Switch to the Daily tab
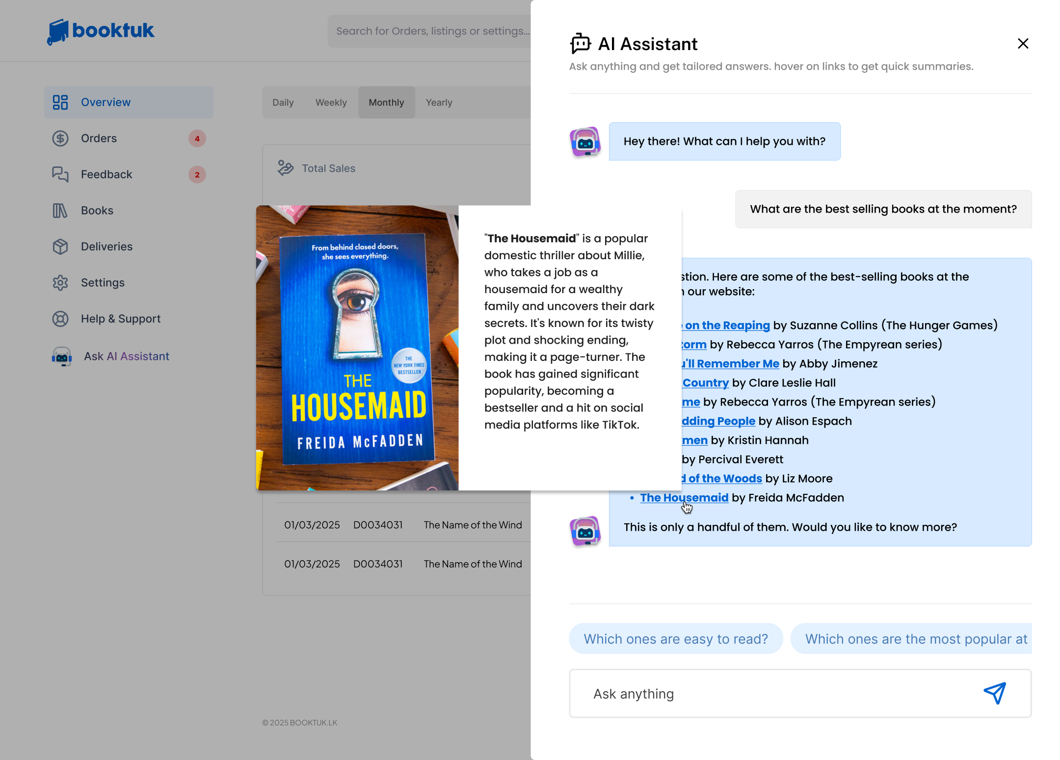Screen dimensions: 1060x760 coord(283,103)
